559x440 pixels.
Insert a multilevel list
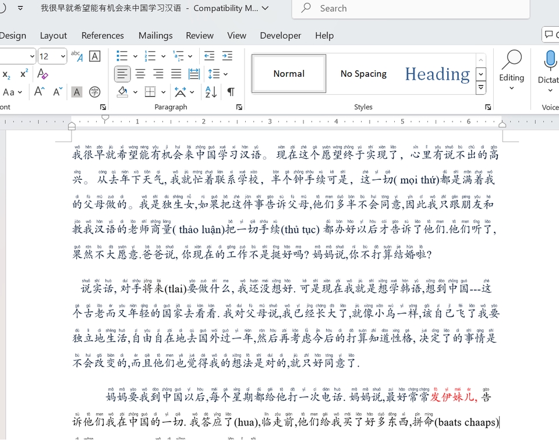pos(178,56)
